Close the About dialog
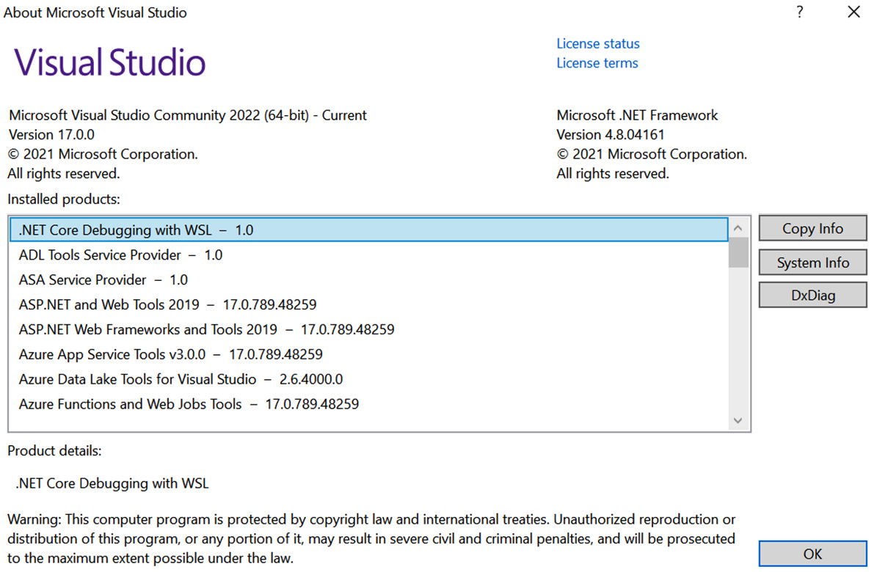The image size is (877, 572). [853, 12]
